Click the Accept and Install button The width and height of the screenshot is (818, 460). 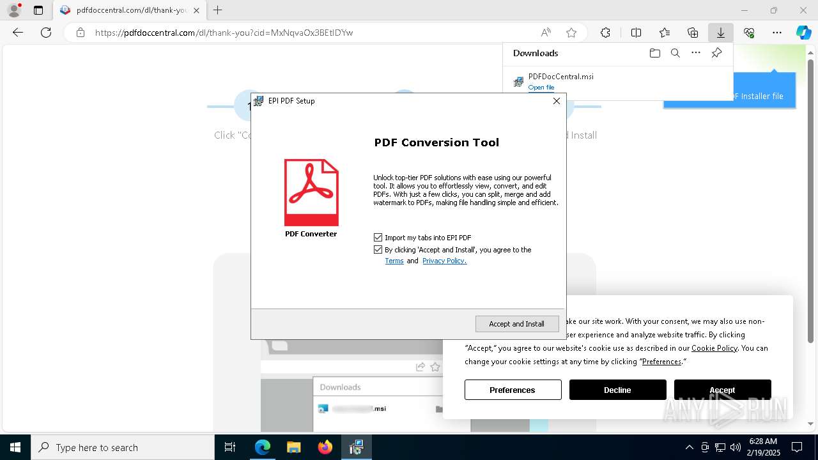[x=517, y=324]
